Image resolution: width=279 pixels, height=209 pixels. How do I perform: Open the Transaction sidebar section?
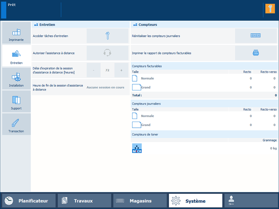pos(16,124)
